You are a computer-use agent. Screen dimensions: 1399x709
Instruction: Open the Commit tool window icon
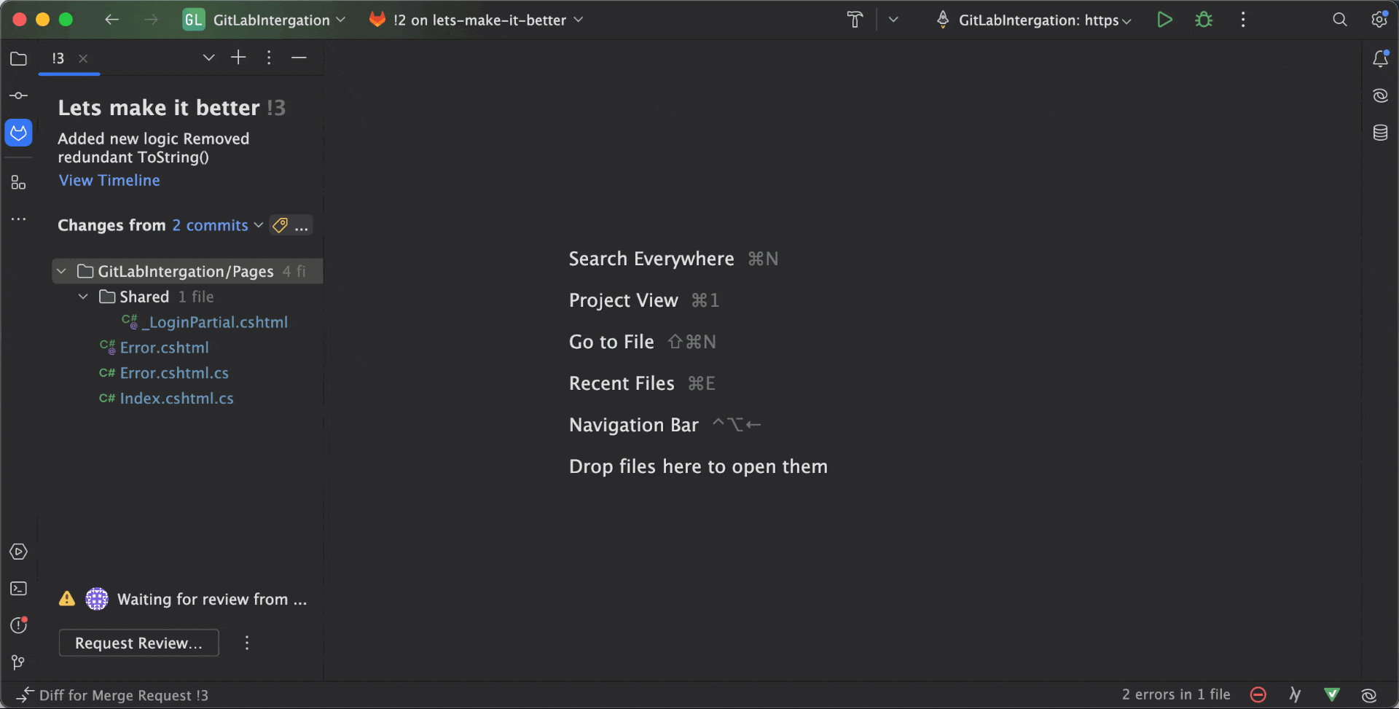tap(19, 95)
